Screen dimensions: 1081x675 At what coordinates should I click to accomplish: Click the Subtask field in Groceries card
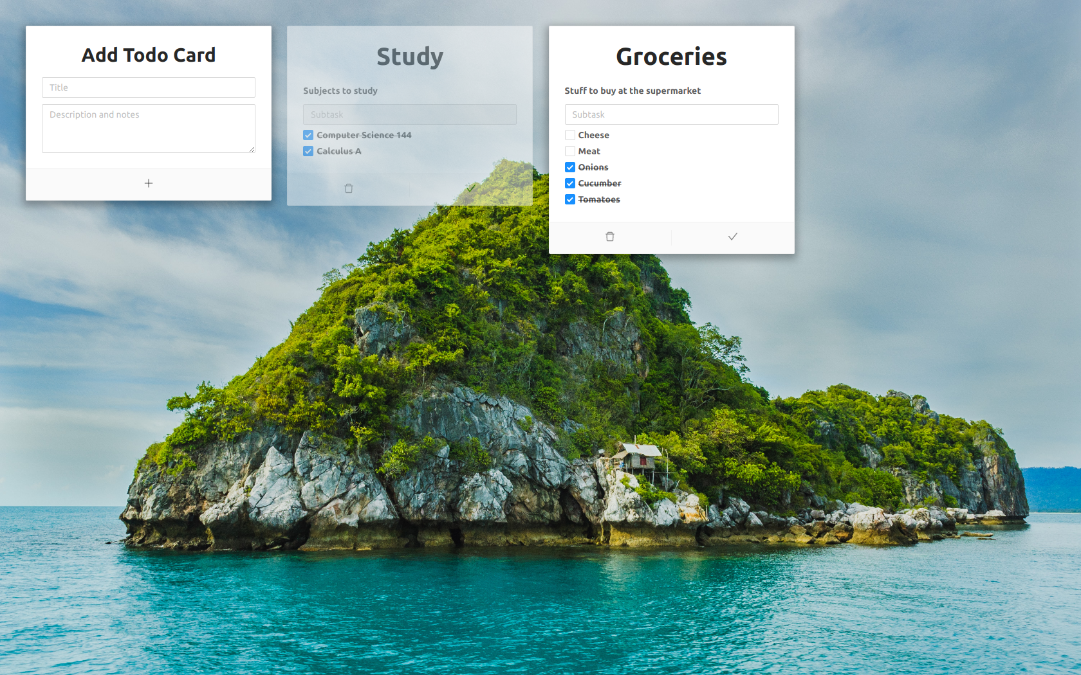[x=671, y=114]
